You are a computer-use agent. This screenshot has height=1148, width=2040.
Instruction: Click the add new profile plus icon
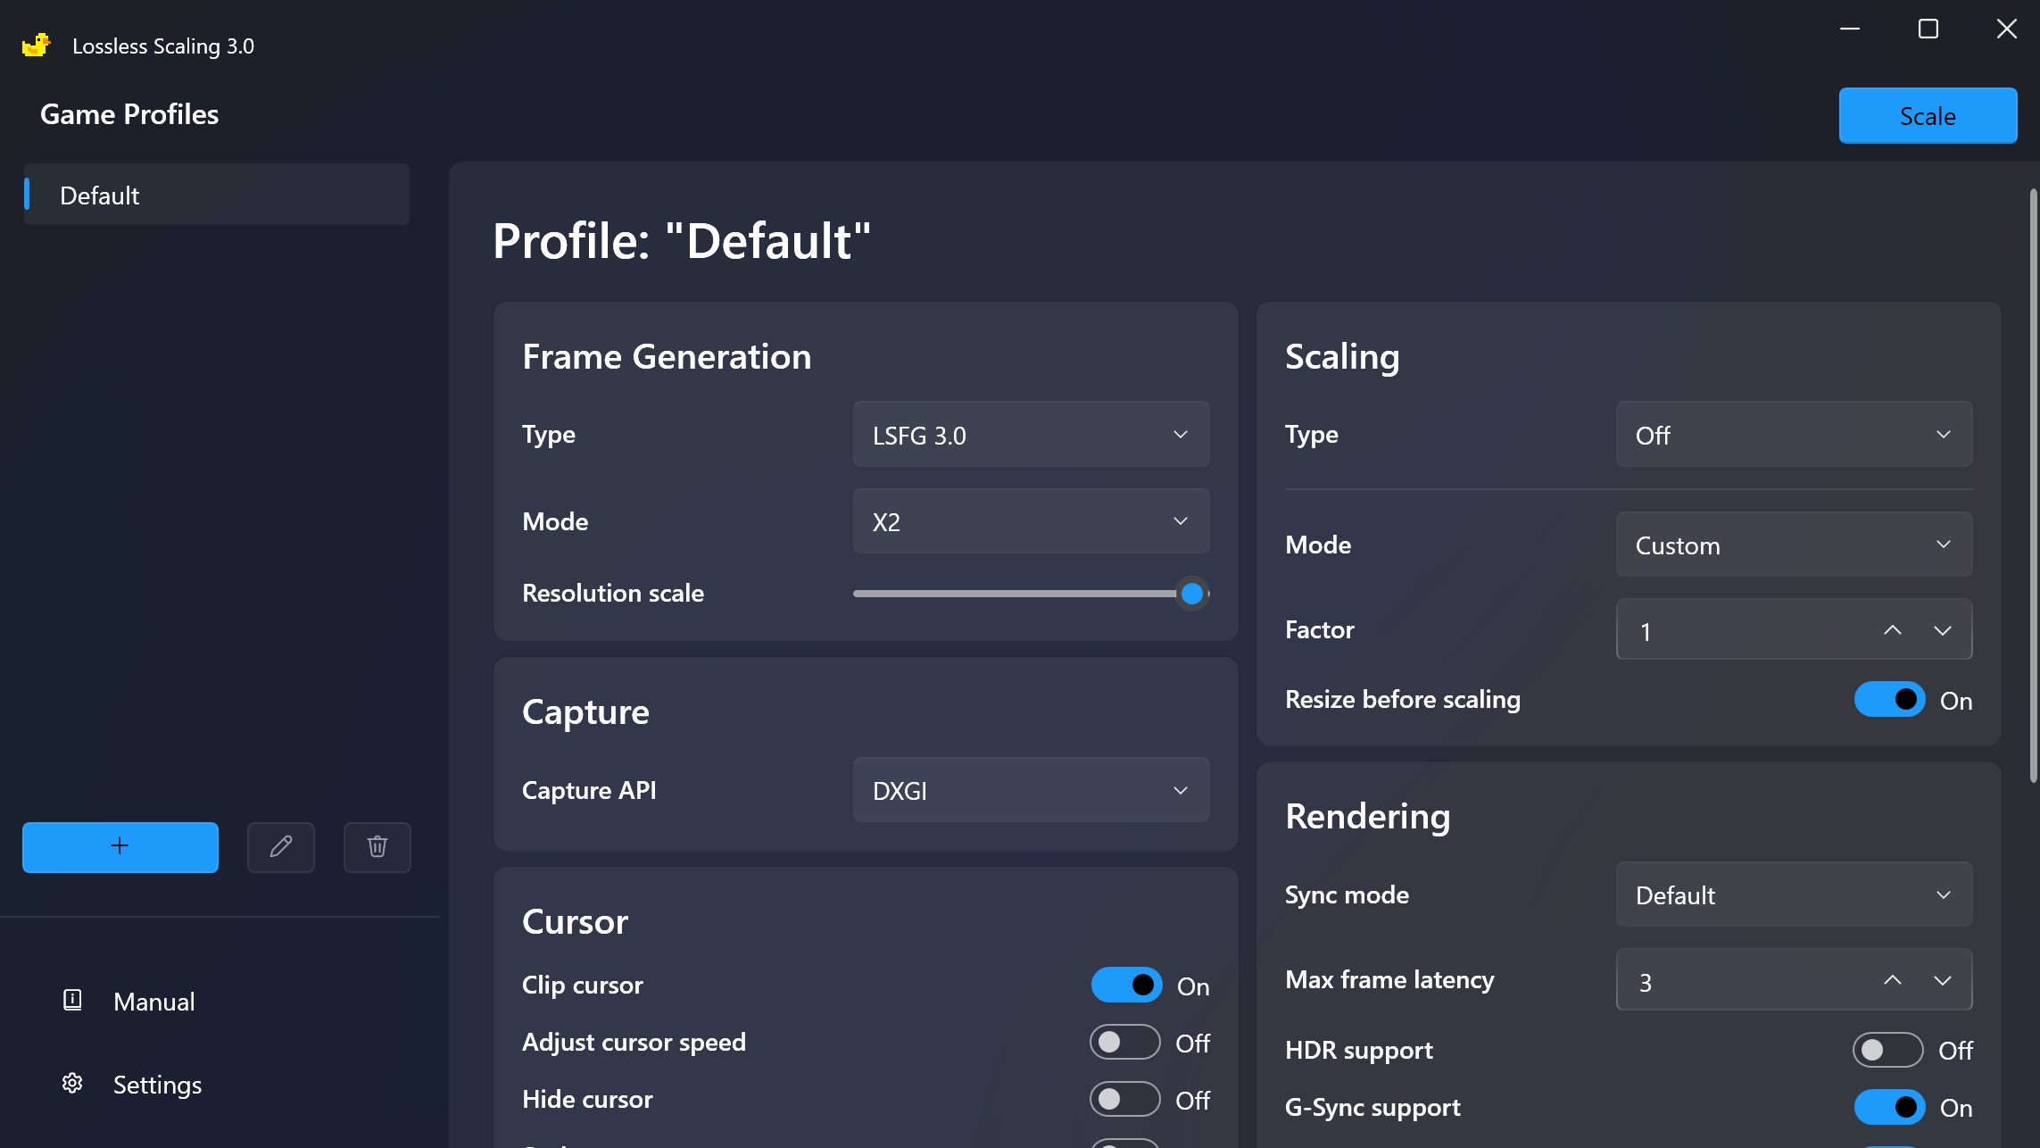(120, 846)
